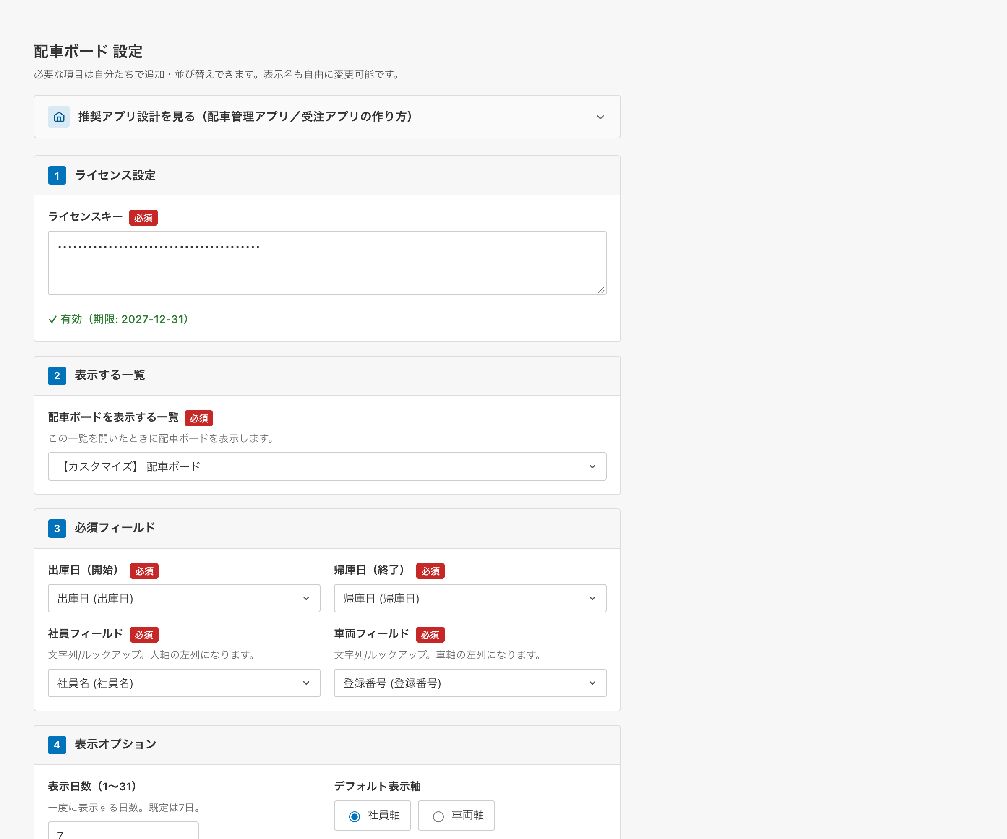1007x839 pixels.
Task: Click the 配車ボード 設定 page title
Action: (88, 51)
